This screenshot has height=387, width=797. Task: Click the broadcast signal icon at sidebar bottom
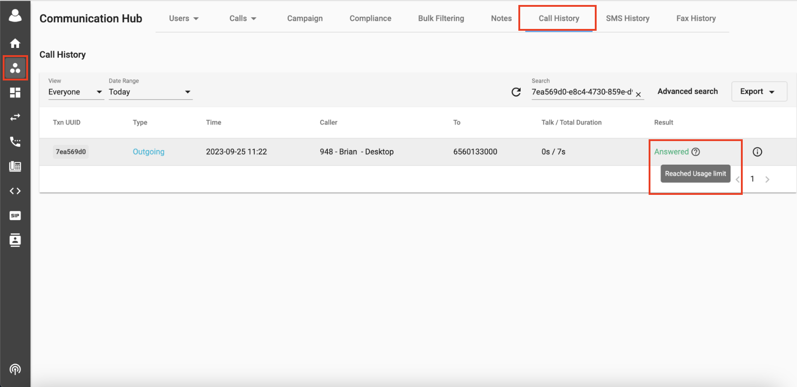(x=15, y=369)
